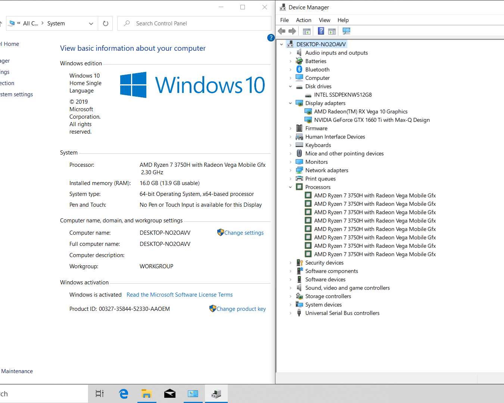Click the Update driver toolbar icon

[x=332, y=31]
